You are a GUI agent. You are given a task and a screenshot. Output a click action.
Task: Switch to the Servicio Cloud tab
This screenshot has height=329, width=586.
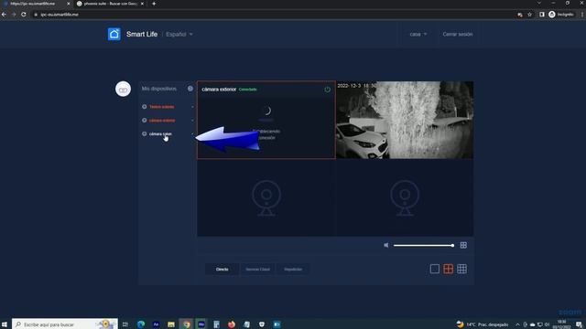coord(257,269)
